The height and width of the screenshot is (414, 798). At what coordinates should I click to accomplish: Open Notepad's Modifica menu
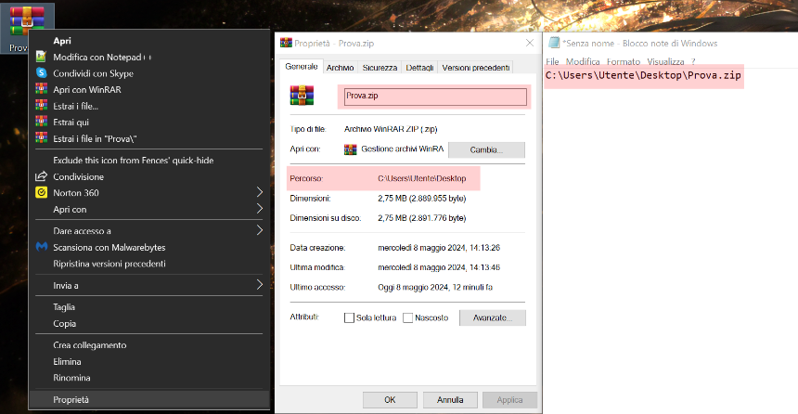[583, 61]
